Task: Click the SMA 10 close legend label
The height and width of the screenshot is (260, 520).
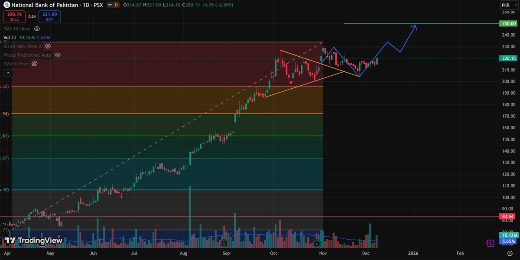Action: click(17, 29)
